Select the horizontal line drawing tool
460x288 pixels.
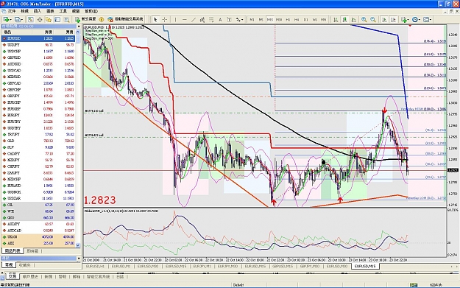[x=185, y=19]
